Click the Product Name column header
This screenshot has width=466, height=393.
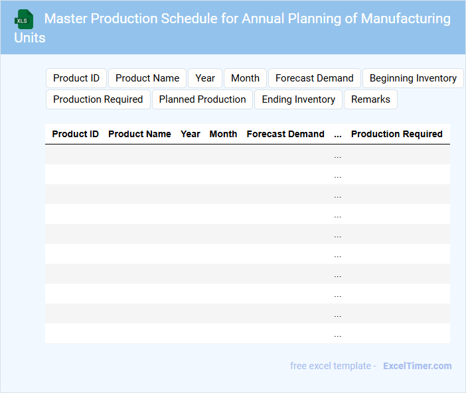139,134
